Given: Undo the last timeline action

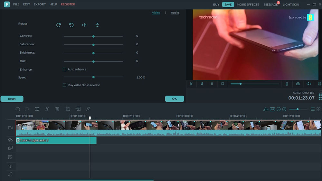Looking at the screenshot, I should point(18,109).
